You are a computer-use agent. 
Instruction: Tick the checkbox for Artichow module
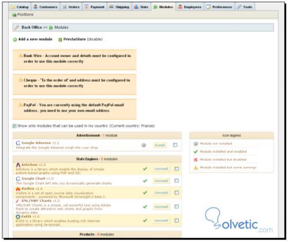176,169
